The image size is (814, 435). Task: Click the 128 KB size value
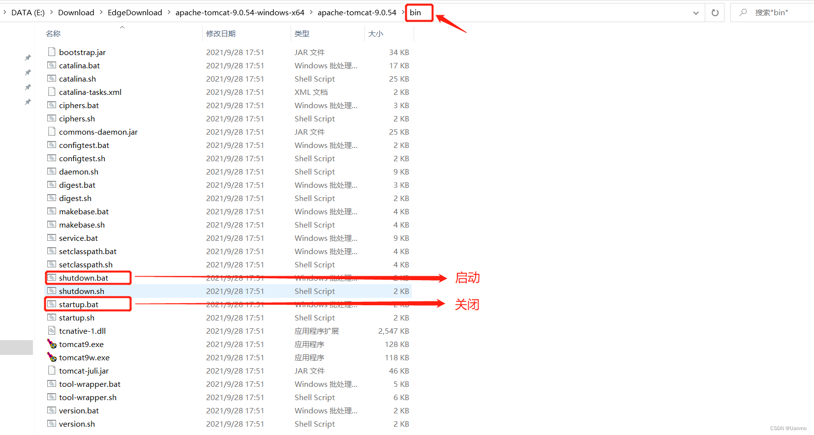click(397, 344)
